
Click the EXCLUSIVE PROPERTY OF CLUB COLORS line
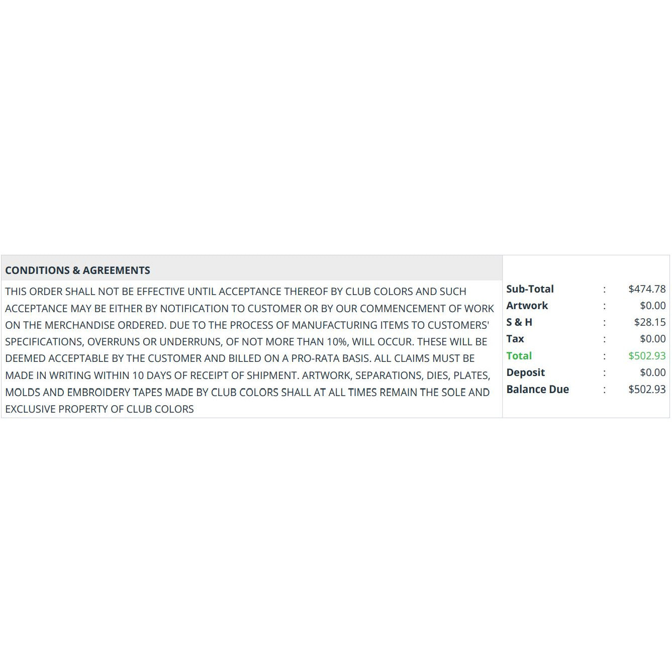point(100,409)
